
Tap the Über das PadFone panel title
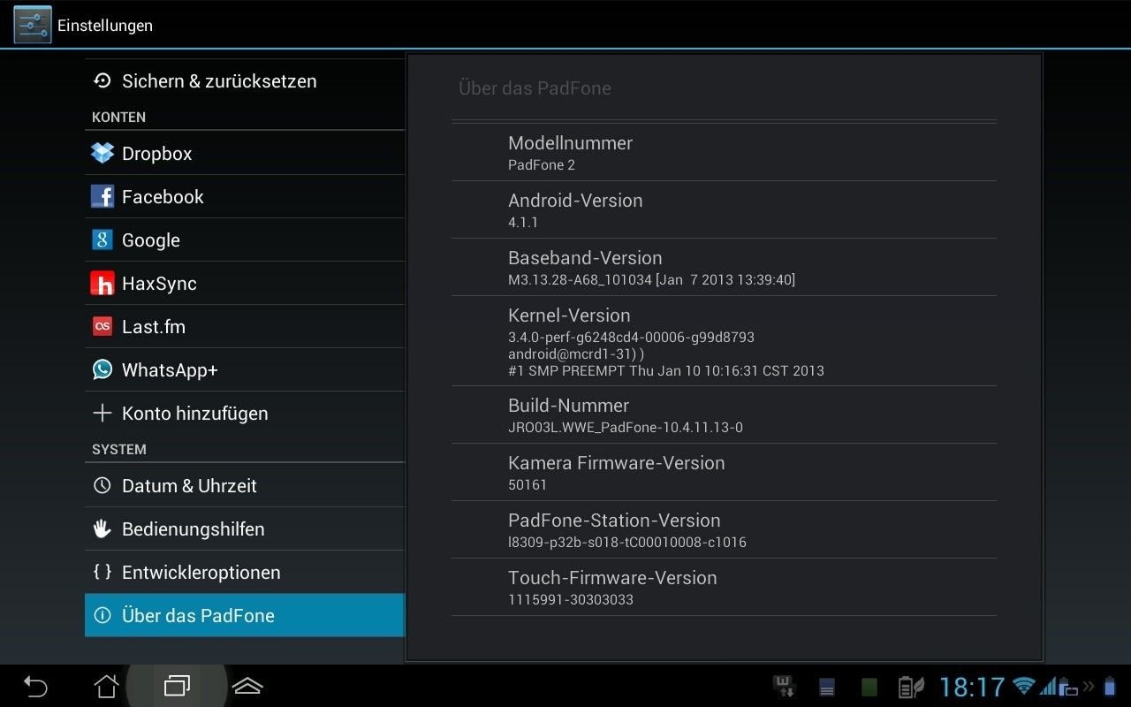[x=535, y=87]
